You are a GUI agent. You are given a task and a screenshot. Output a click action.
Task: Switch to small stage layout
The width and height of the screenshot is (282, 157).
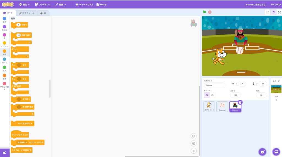(267, 12)
